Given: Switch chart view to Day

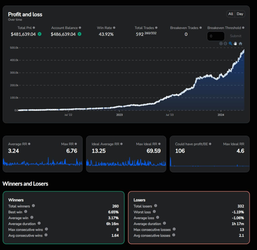Looking at the screenshot, I should pyautogui.click(x=240, y=14).
